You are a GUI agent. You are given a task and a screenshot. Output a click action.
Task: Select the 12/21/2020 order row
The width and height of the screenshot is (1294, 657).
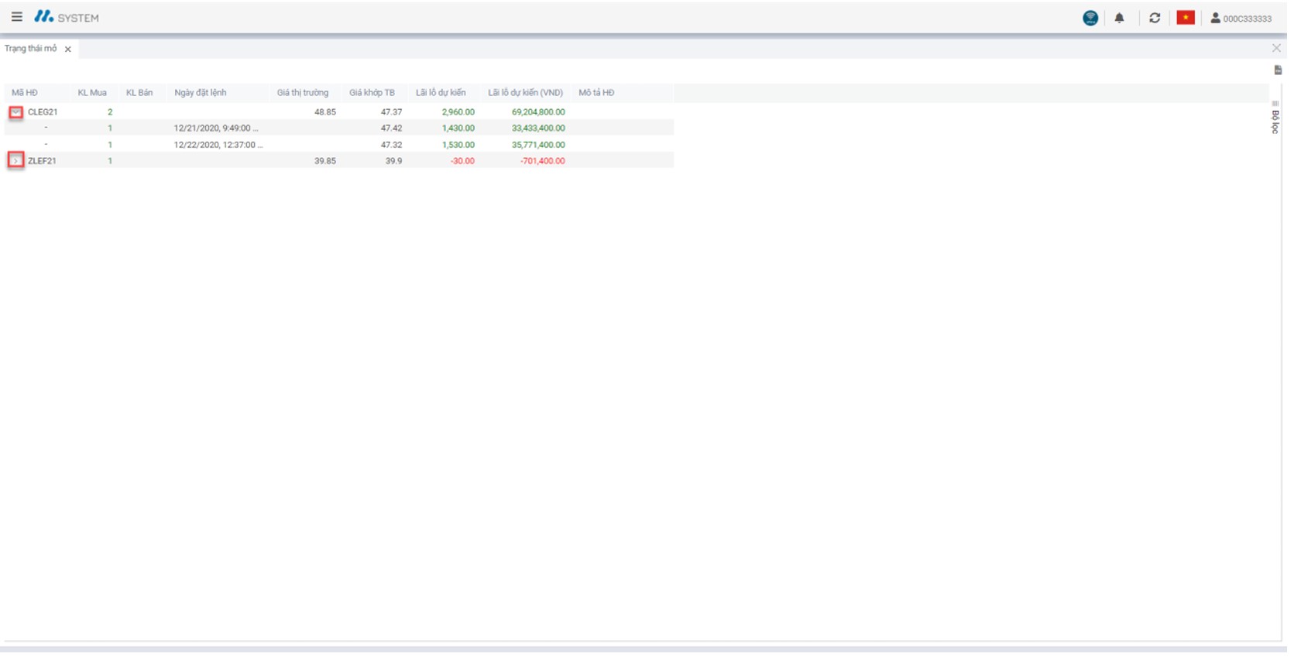[217, 129]
